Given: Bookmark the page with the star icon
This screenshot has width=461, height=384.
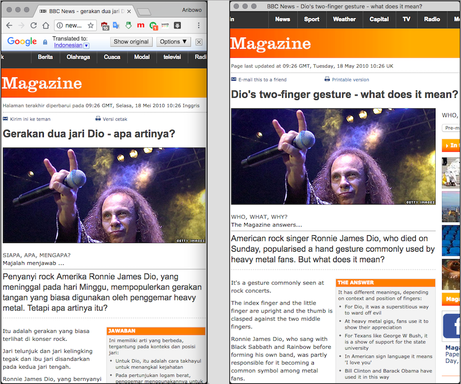Looking at the screenshot, I should pyautogui.click(x=91, y=25).
